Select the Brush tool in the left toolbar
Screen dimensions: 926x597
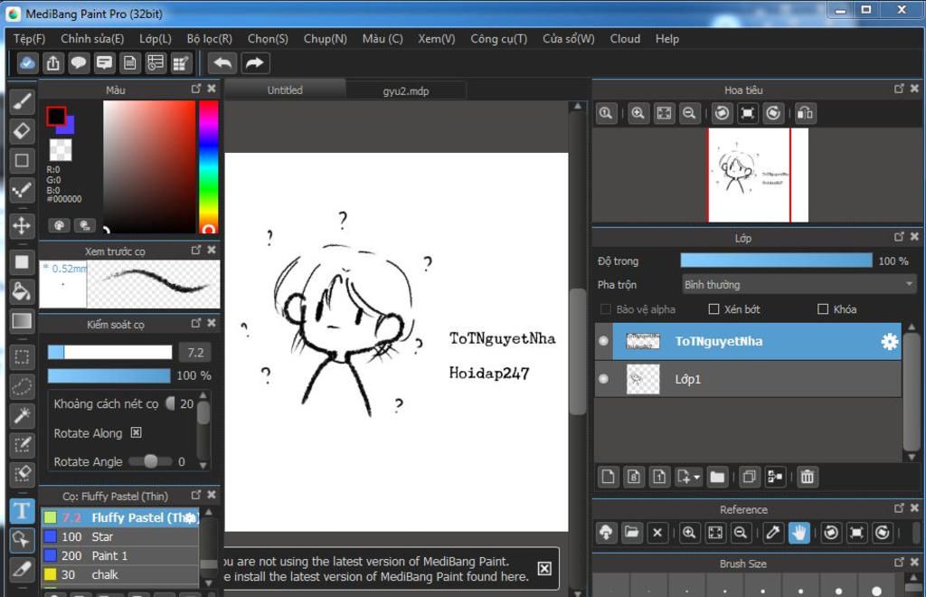(x=22, y=101)
